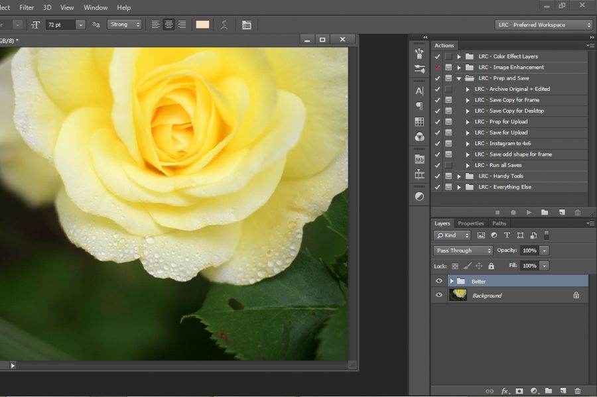Open the Adjustments half-circle panel icon

pos(419,197)
